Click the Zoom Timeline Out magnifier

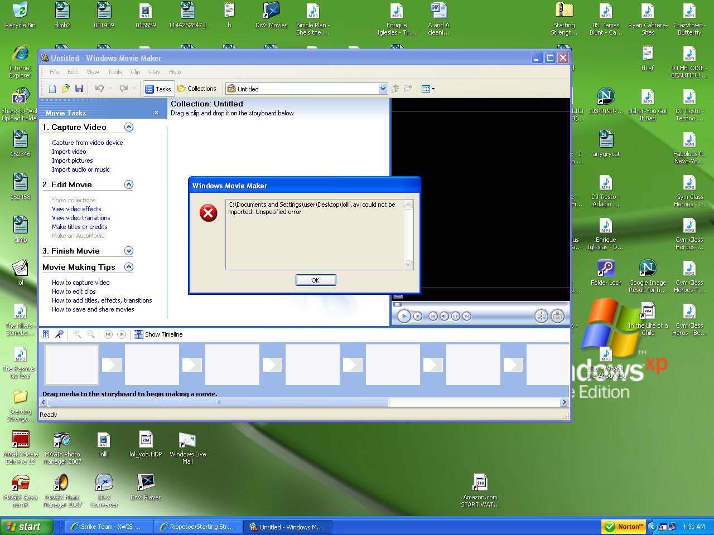coord(91,334)
